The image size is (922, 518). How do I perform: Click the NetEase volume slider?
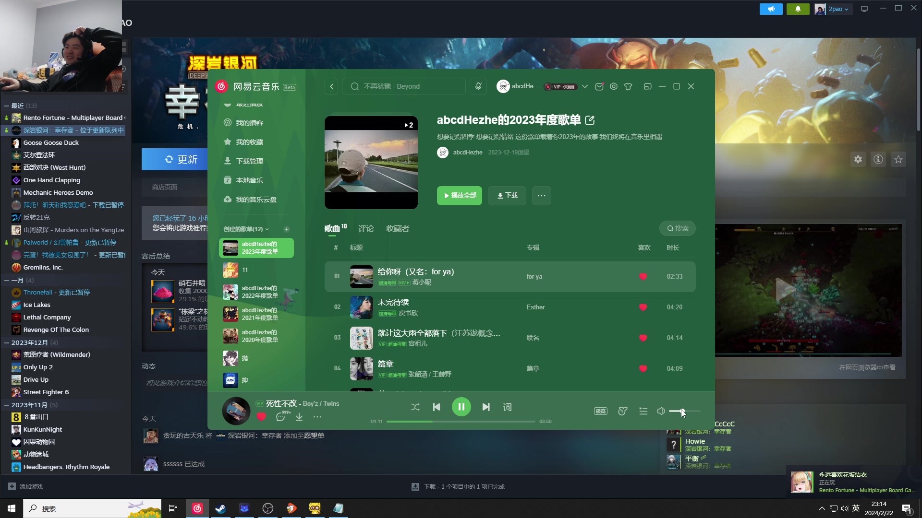[x=685, y=411]
